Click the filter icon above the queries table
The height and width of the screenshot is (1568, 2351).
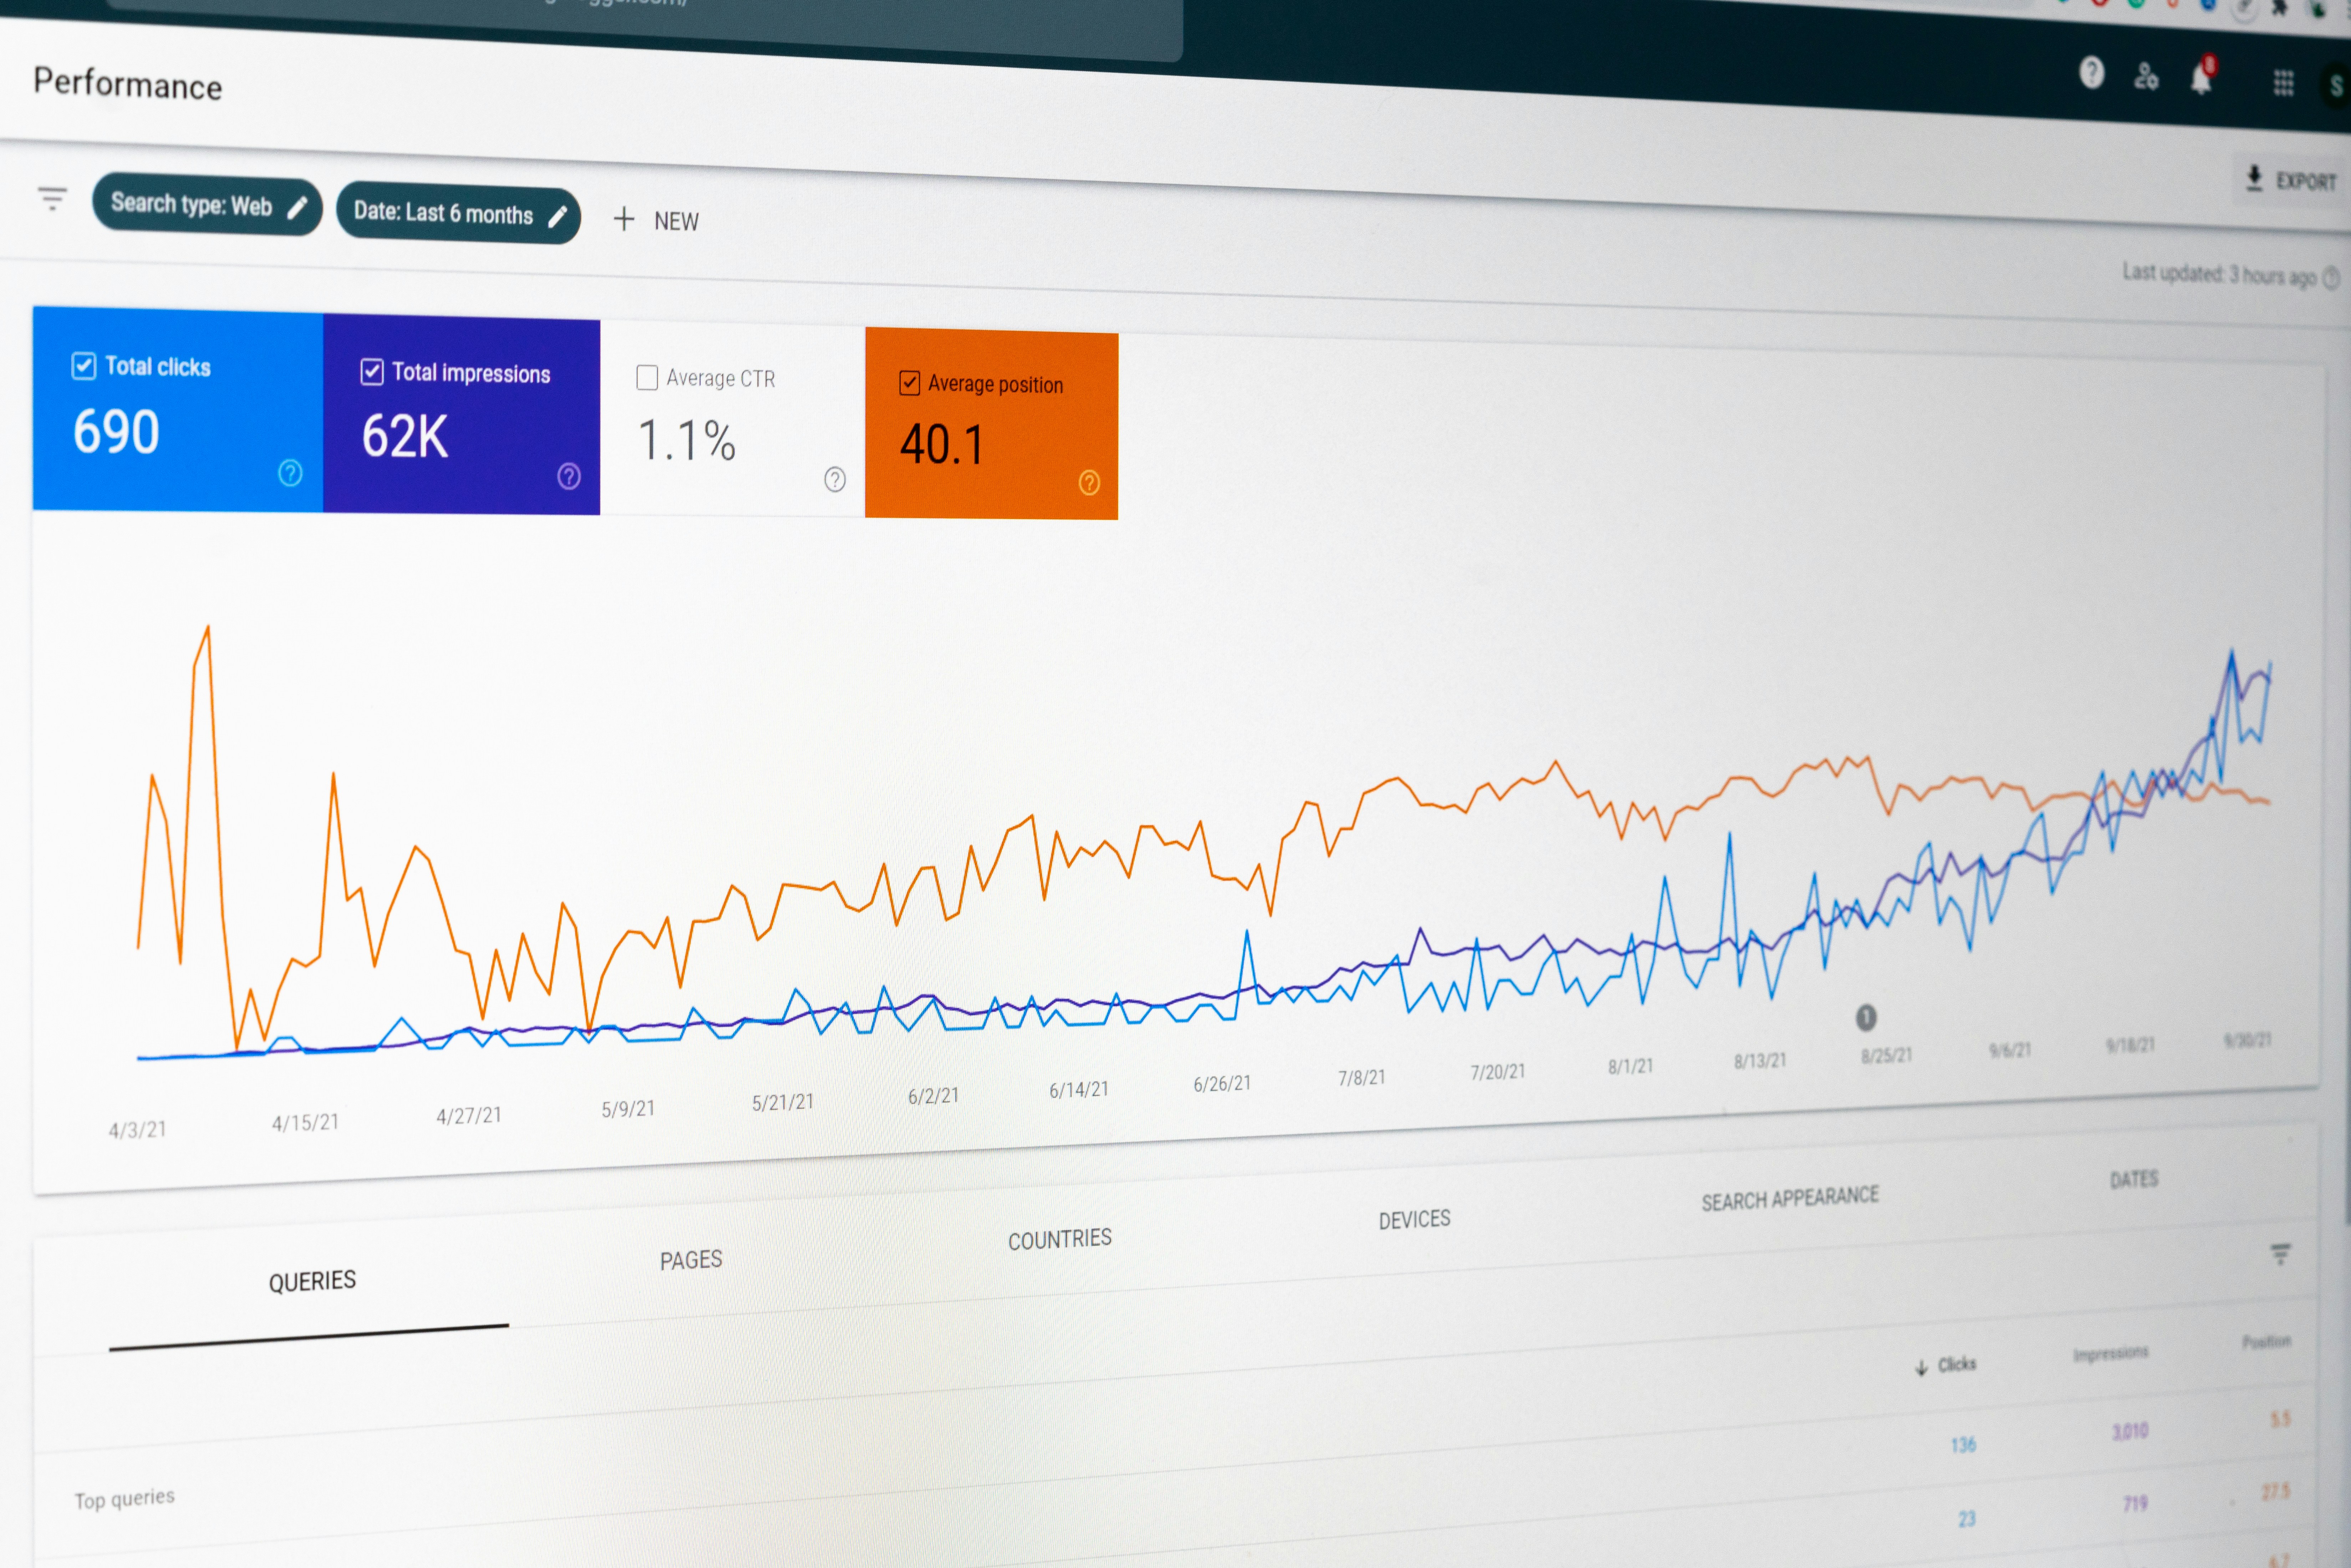pyautogui.click(x=2281, y=1253)
